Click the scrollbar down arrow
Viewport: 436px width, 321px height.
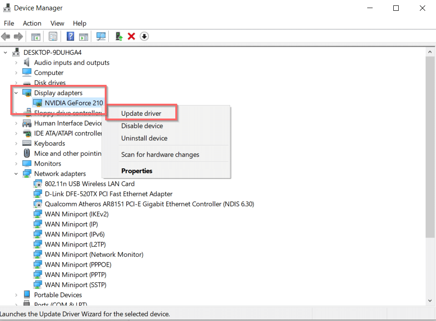(x=429, y=301)
